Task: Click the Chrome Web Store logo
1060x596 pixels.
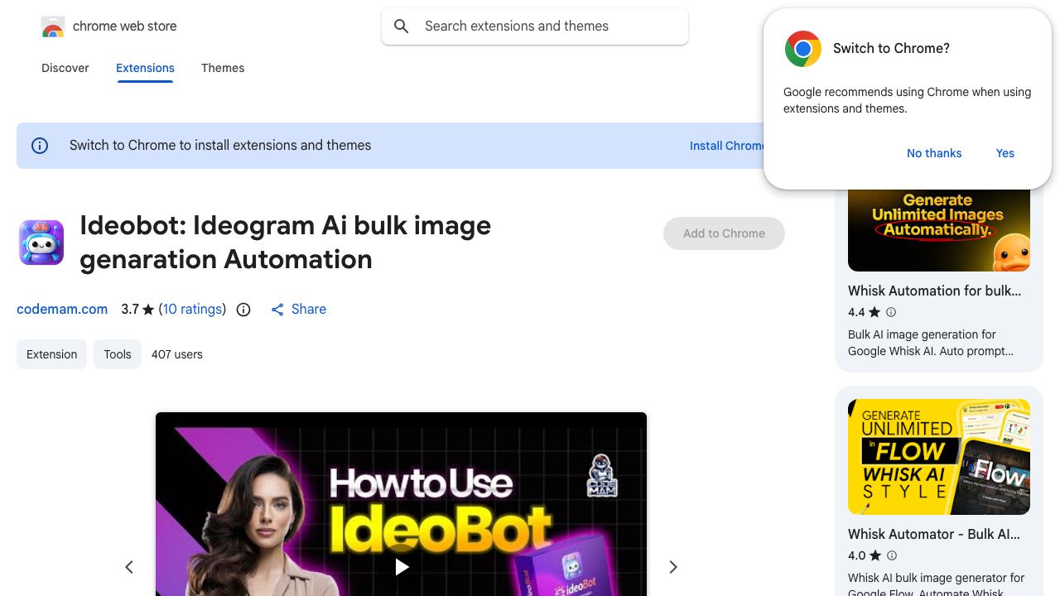Action: tap(53, 26)
